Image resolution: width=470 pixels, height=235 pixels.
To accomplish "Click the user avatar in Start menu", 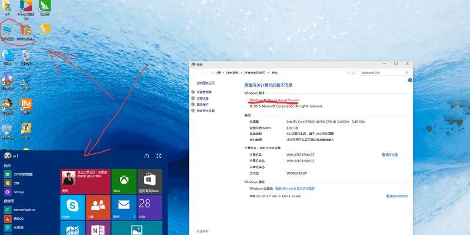I will tap(8, 155).
